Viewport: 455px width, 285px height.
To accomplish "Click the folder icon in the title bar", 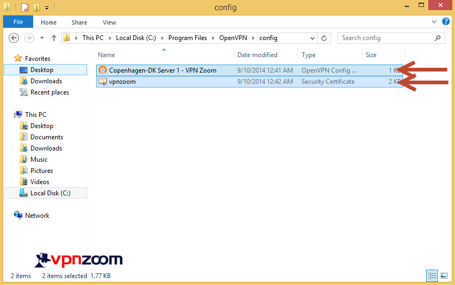I will (7, 7).
